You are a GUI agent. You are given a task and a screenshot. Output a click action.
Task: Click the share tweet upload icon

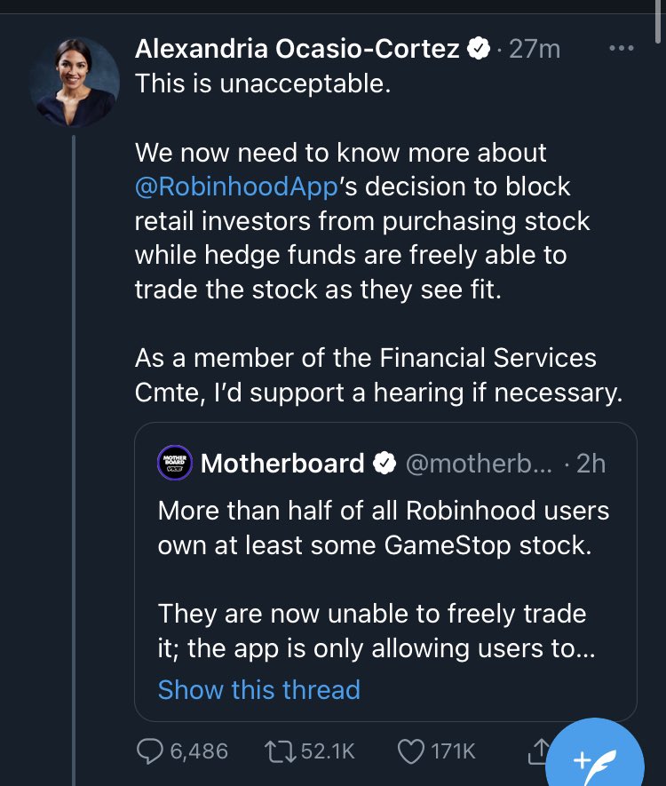pyautogui.click(x=538, y=750)
